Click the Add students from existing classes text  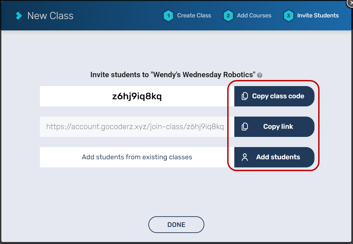tap(137, 157)
